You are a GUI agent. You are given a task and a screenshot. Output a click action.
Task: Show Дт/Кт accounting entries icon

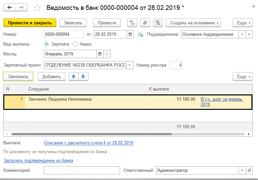[x=133, y=23]
